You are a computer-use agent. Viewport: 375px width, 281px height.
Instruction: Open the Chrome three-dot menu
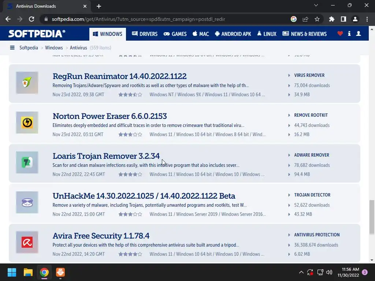(x=367, y=19)
